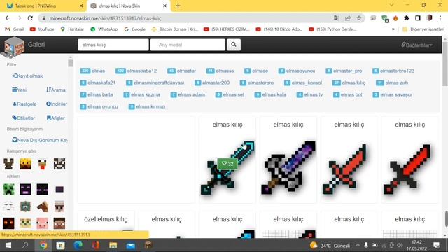Viewport: 448px width, 252px height.
Task: Open the Bağlantılar dropdown menu
Action: coord(416,45)
